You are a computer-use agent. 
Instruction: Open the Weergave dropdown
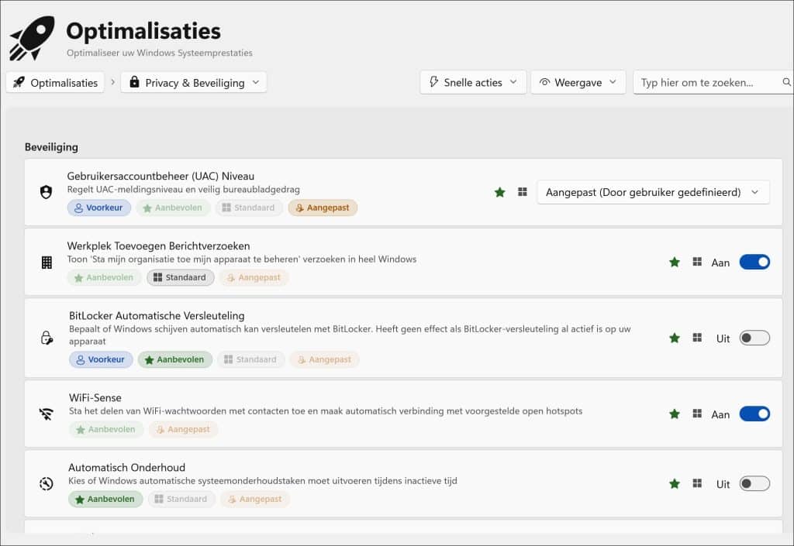click(578, 82)
